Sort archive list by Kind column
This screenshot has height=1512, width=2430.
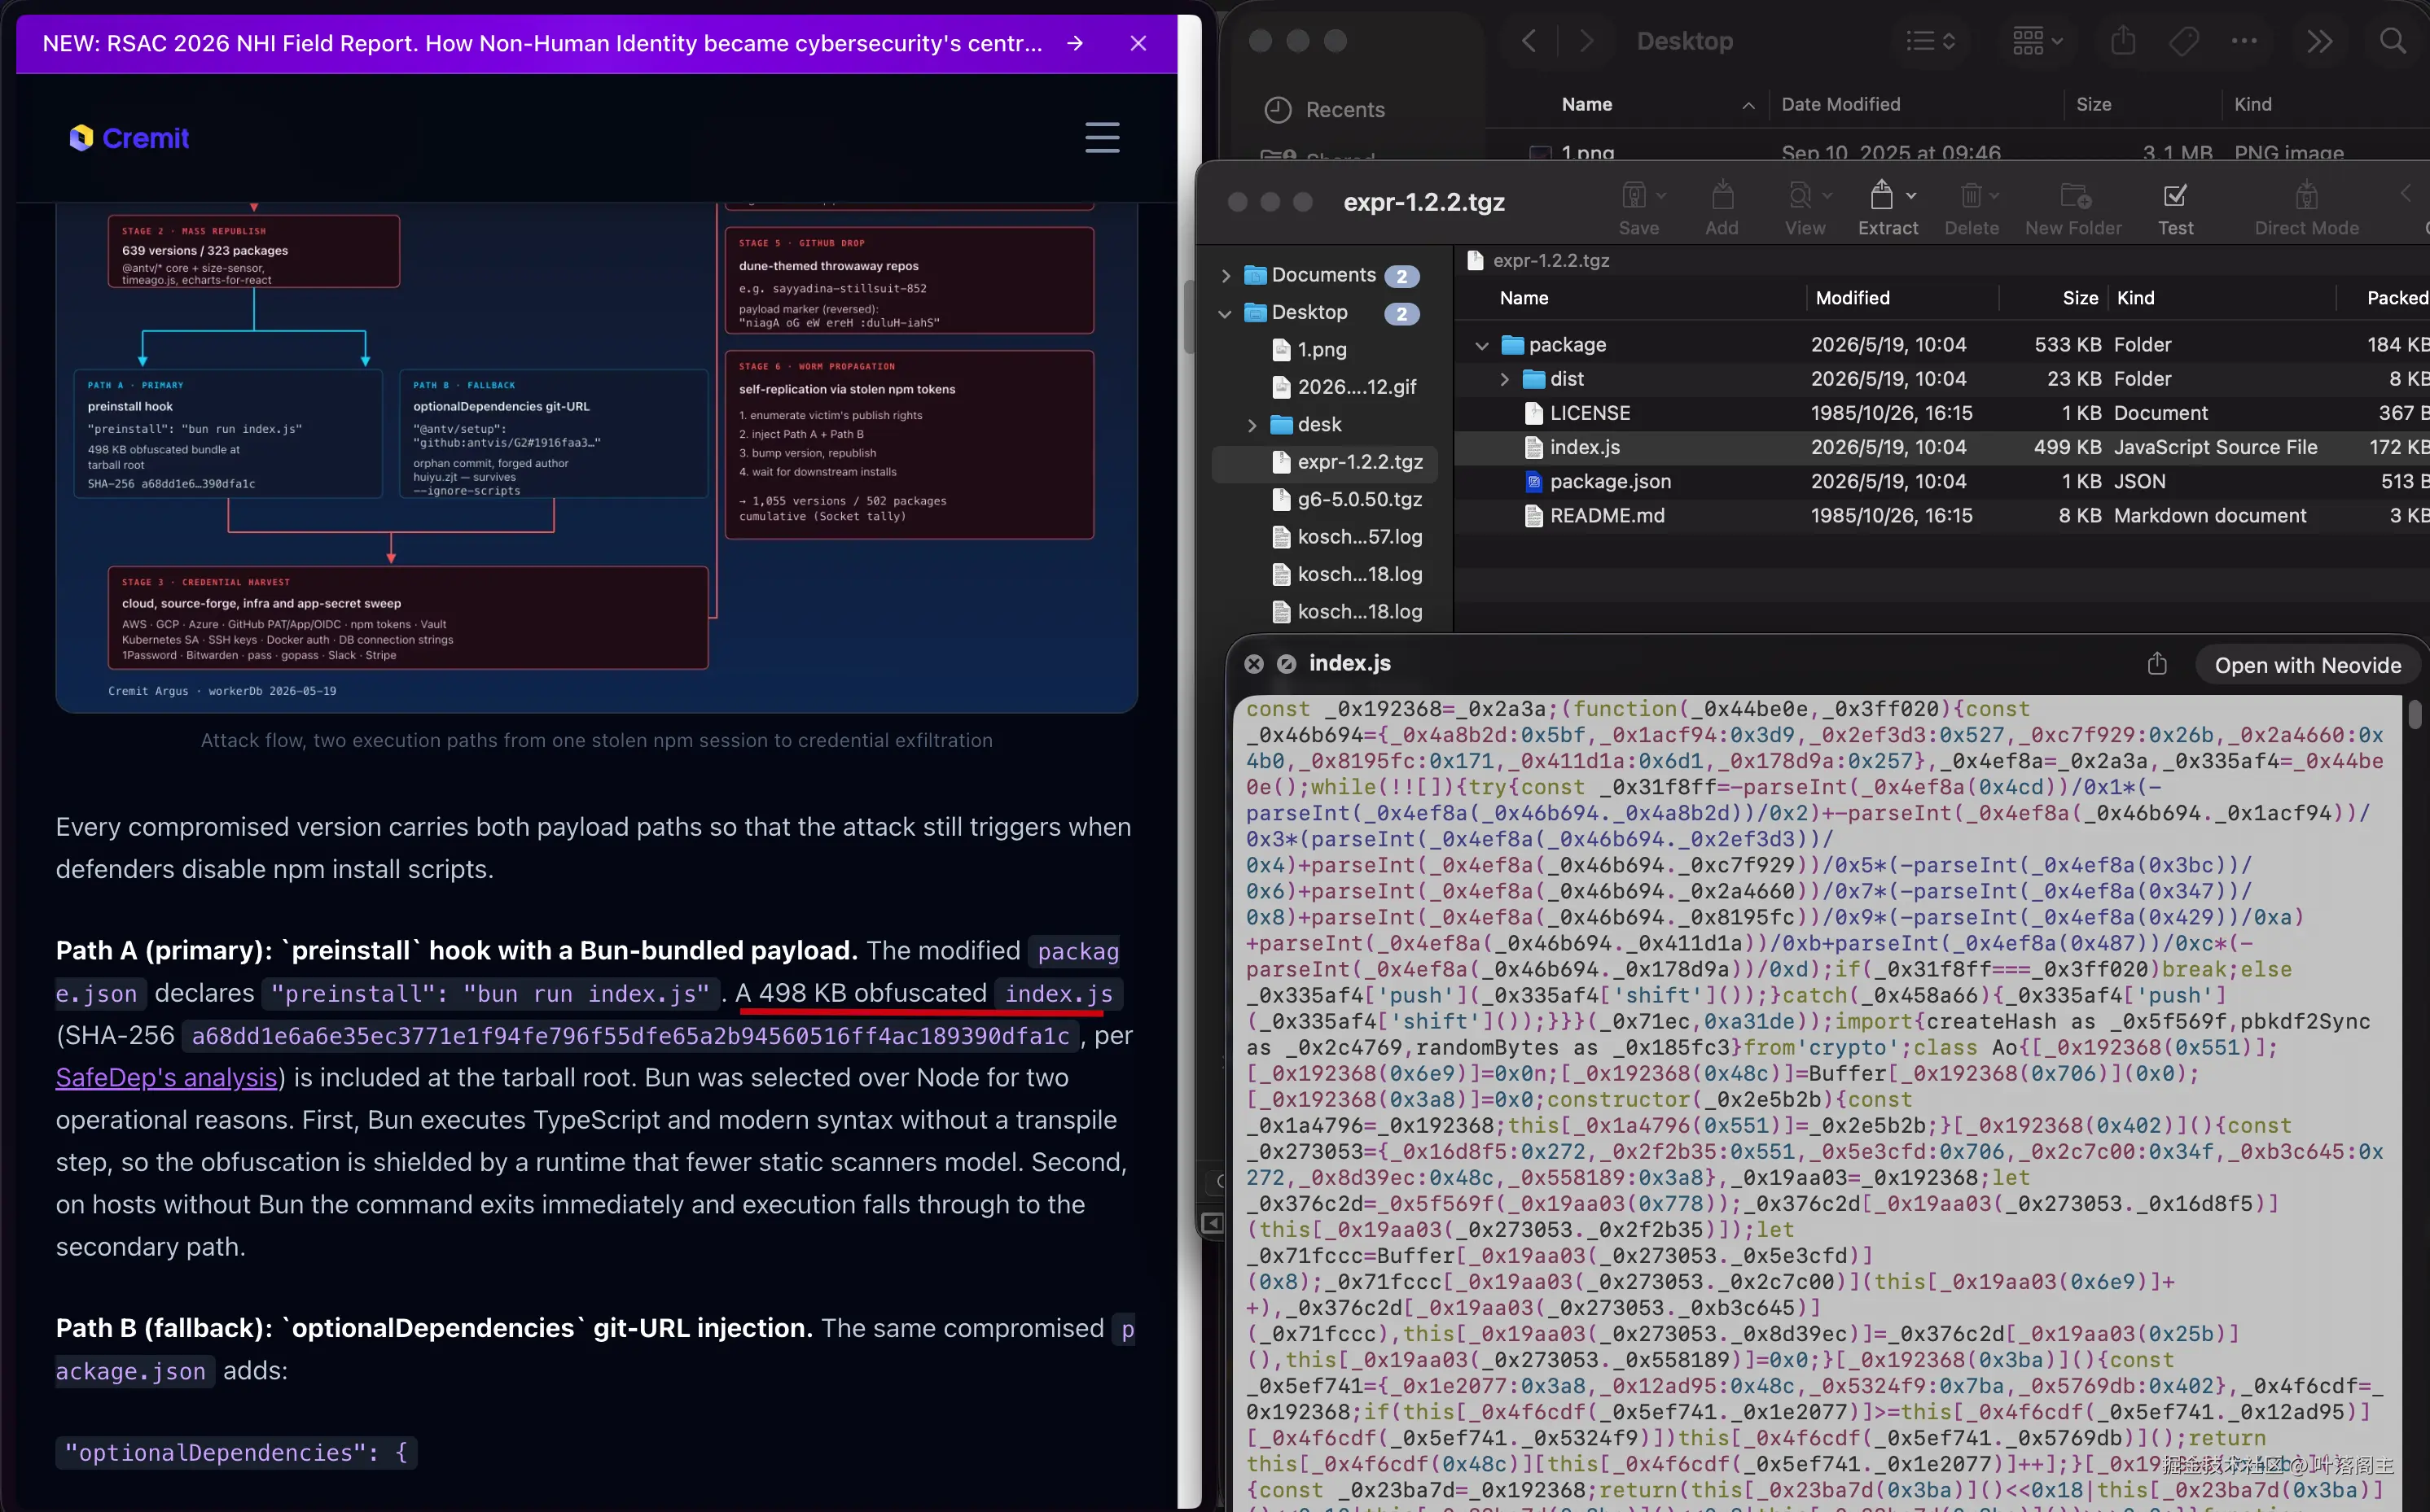2135,298
